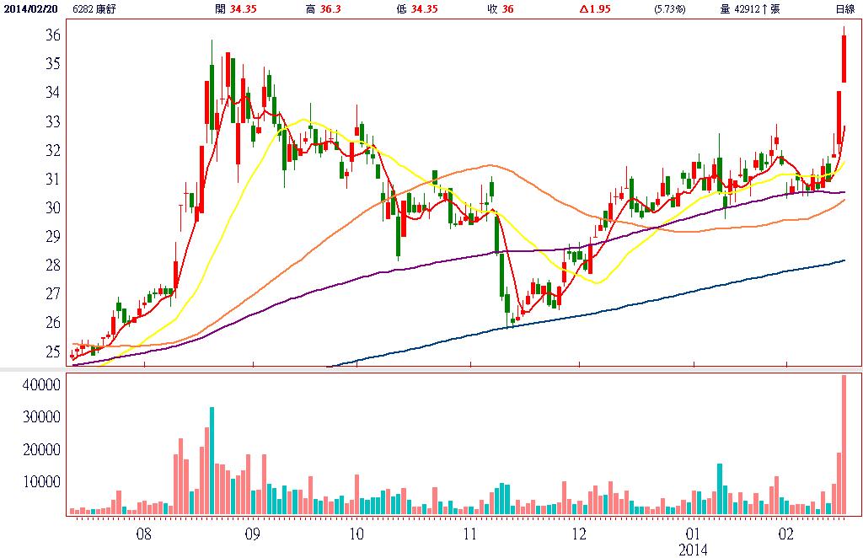Select the 11 month marker on time axis
Image resolution: width=863 pixels, height=558 pixels.
click(x=469, y=534)
